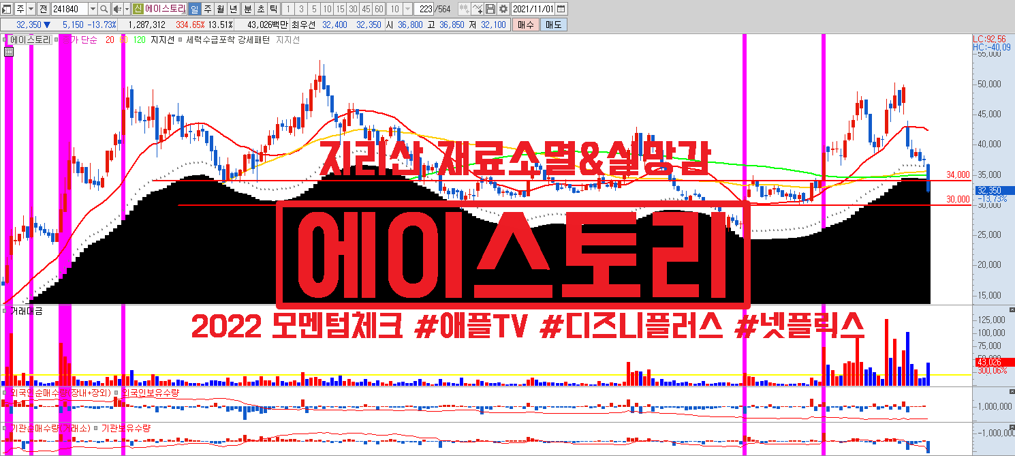Screen dimensions: 1015x456
Task: Click the current price 32,350 in info bar
Action: pos(28,25)
